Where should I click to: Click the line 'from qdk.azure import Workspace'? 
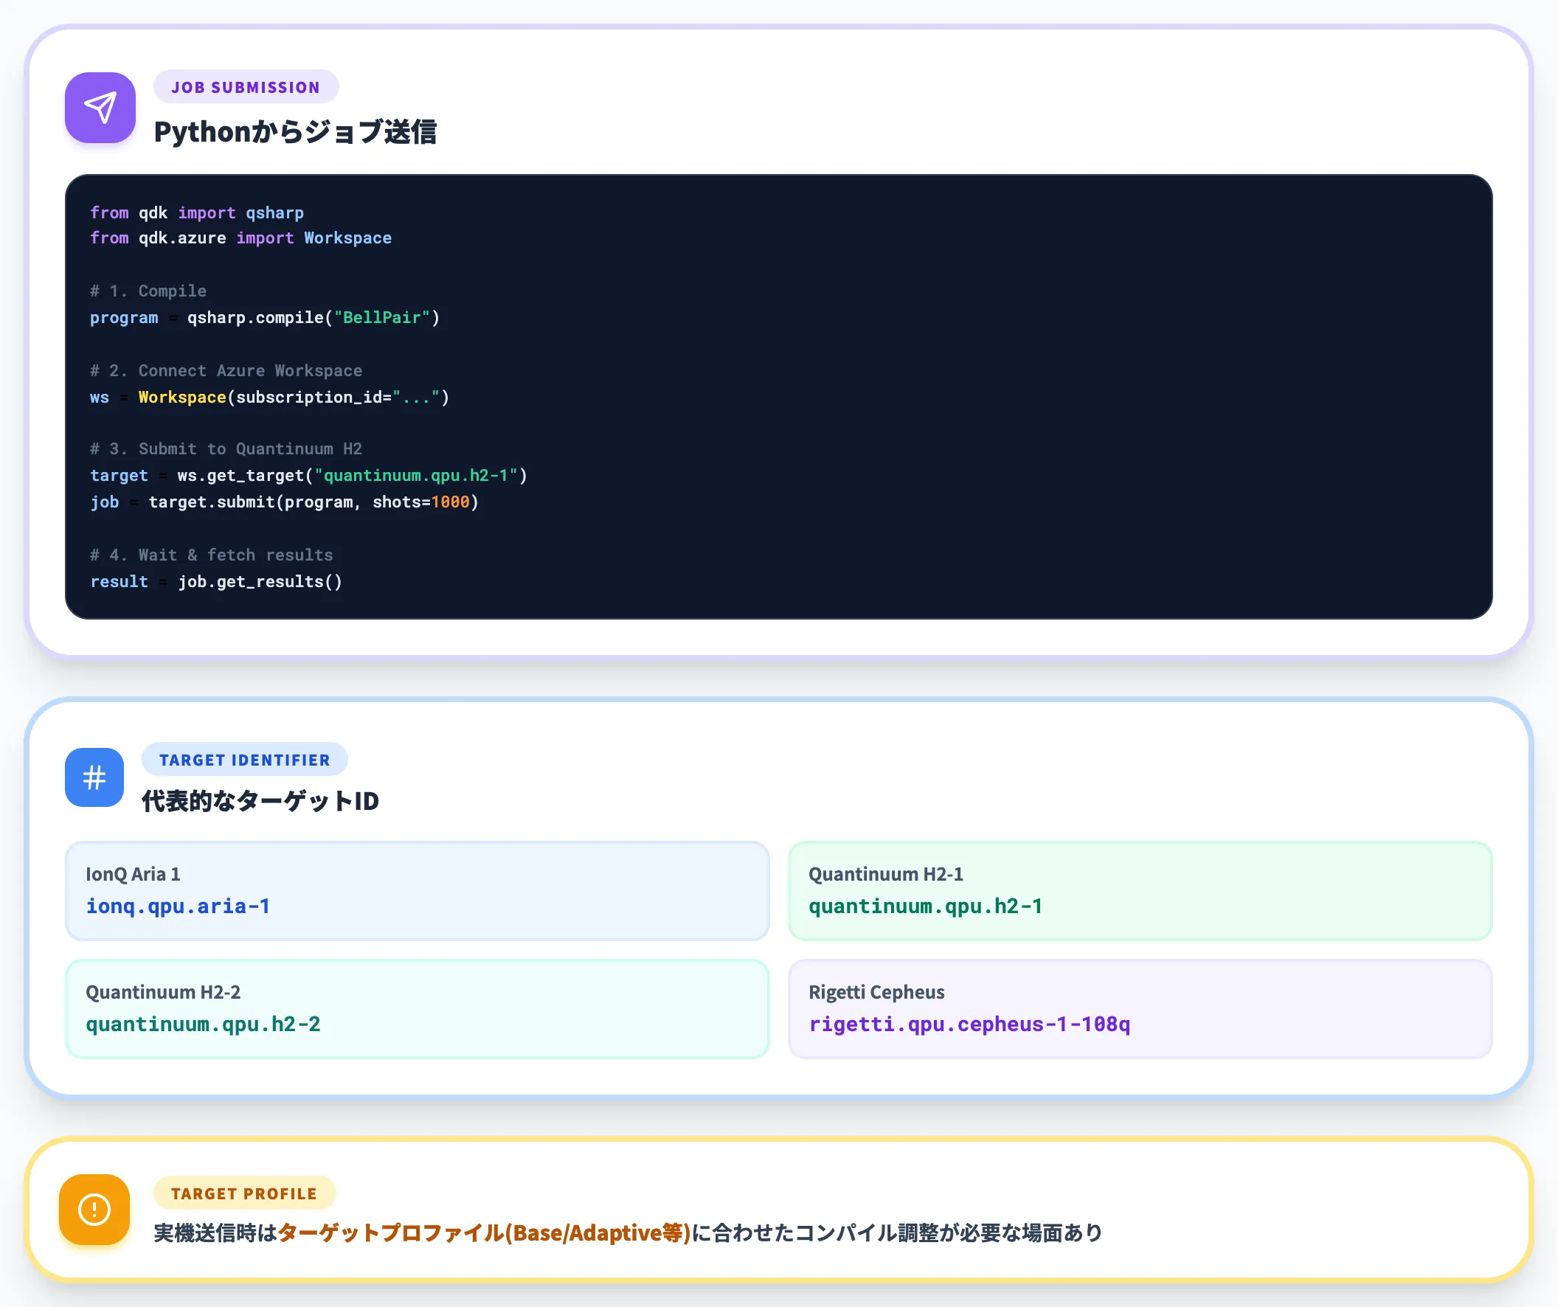[241, 238]
